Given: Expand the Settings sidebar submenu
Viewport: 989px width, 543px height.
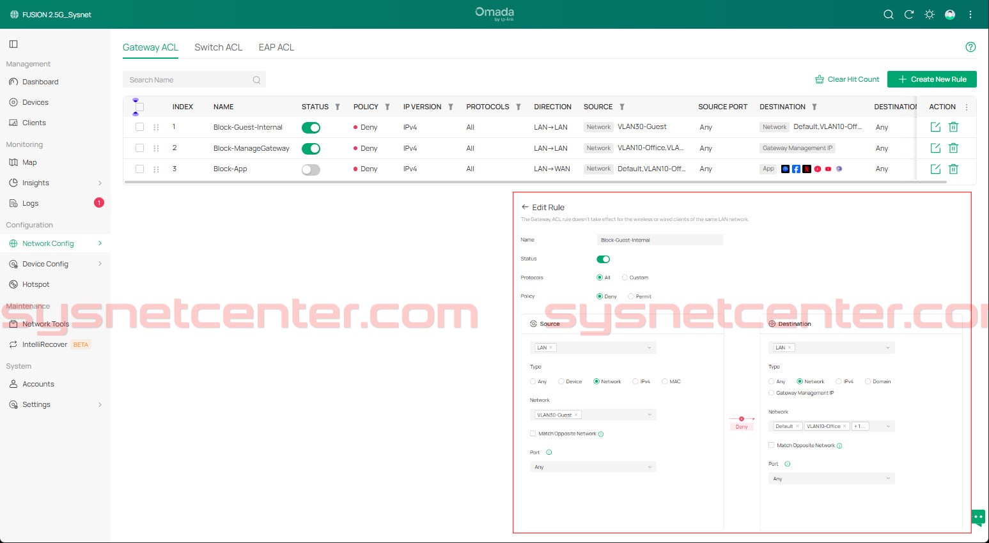Looking at the screenshot, I should (100, 404).
